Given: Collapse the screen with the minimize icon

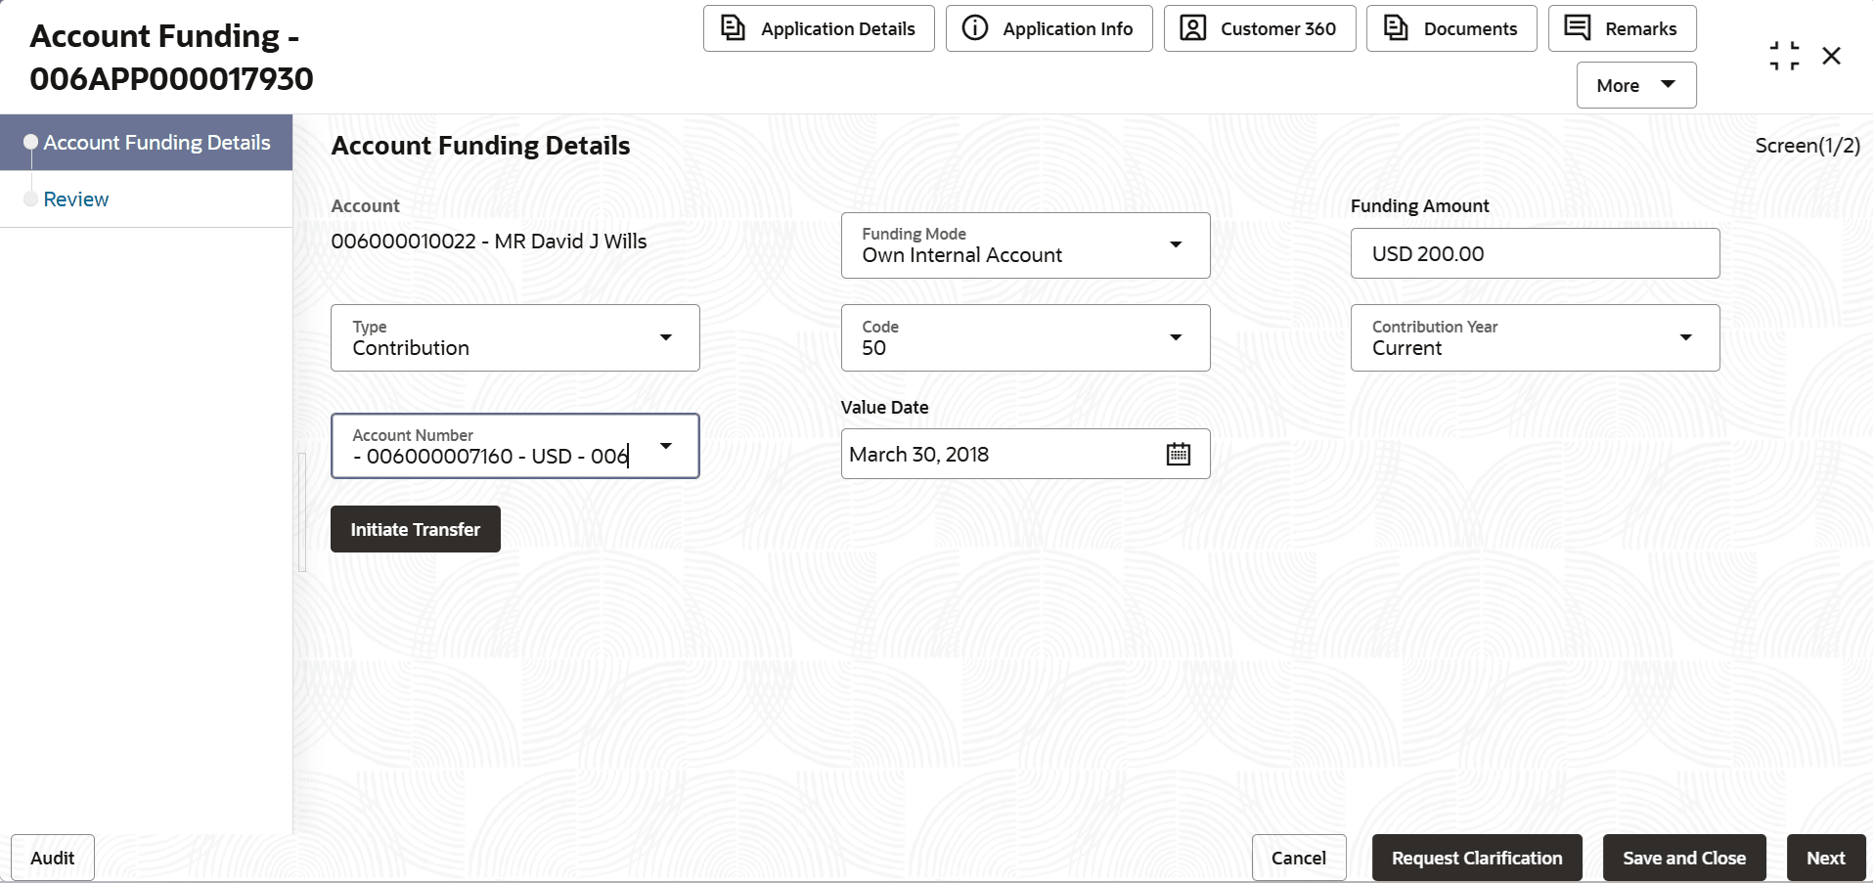Looking at the screenshot, I should click(x=1784, y=56).
